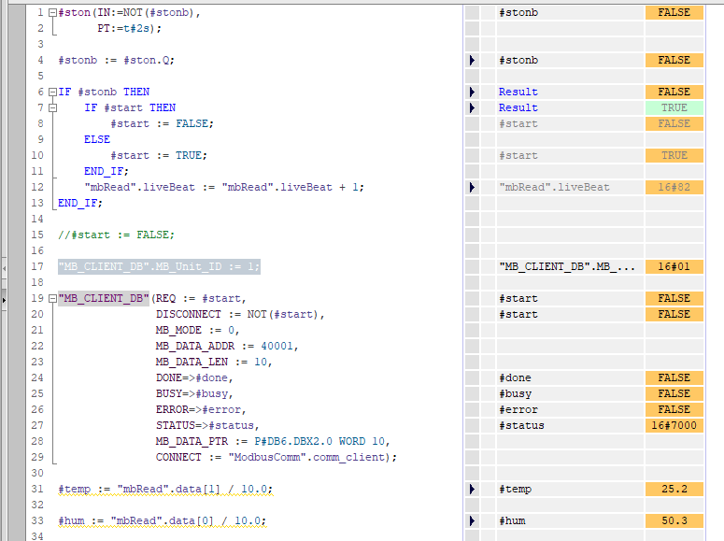Collapse the nested IF #start THEN block

(x=52, y=108)
